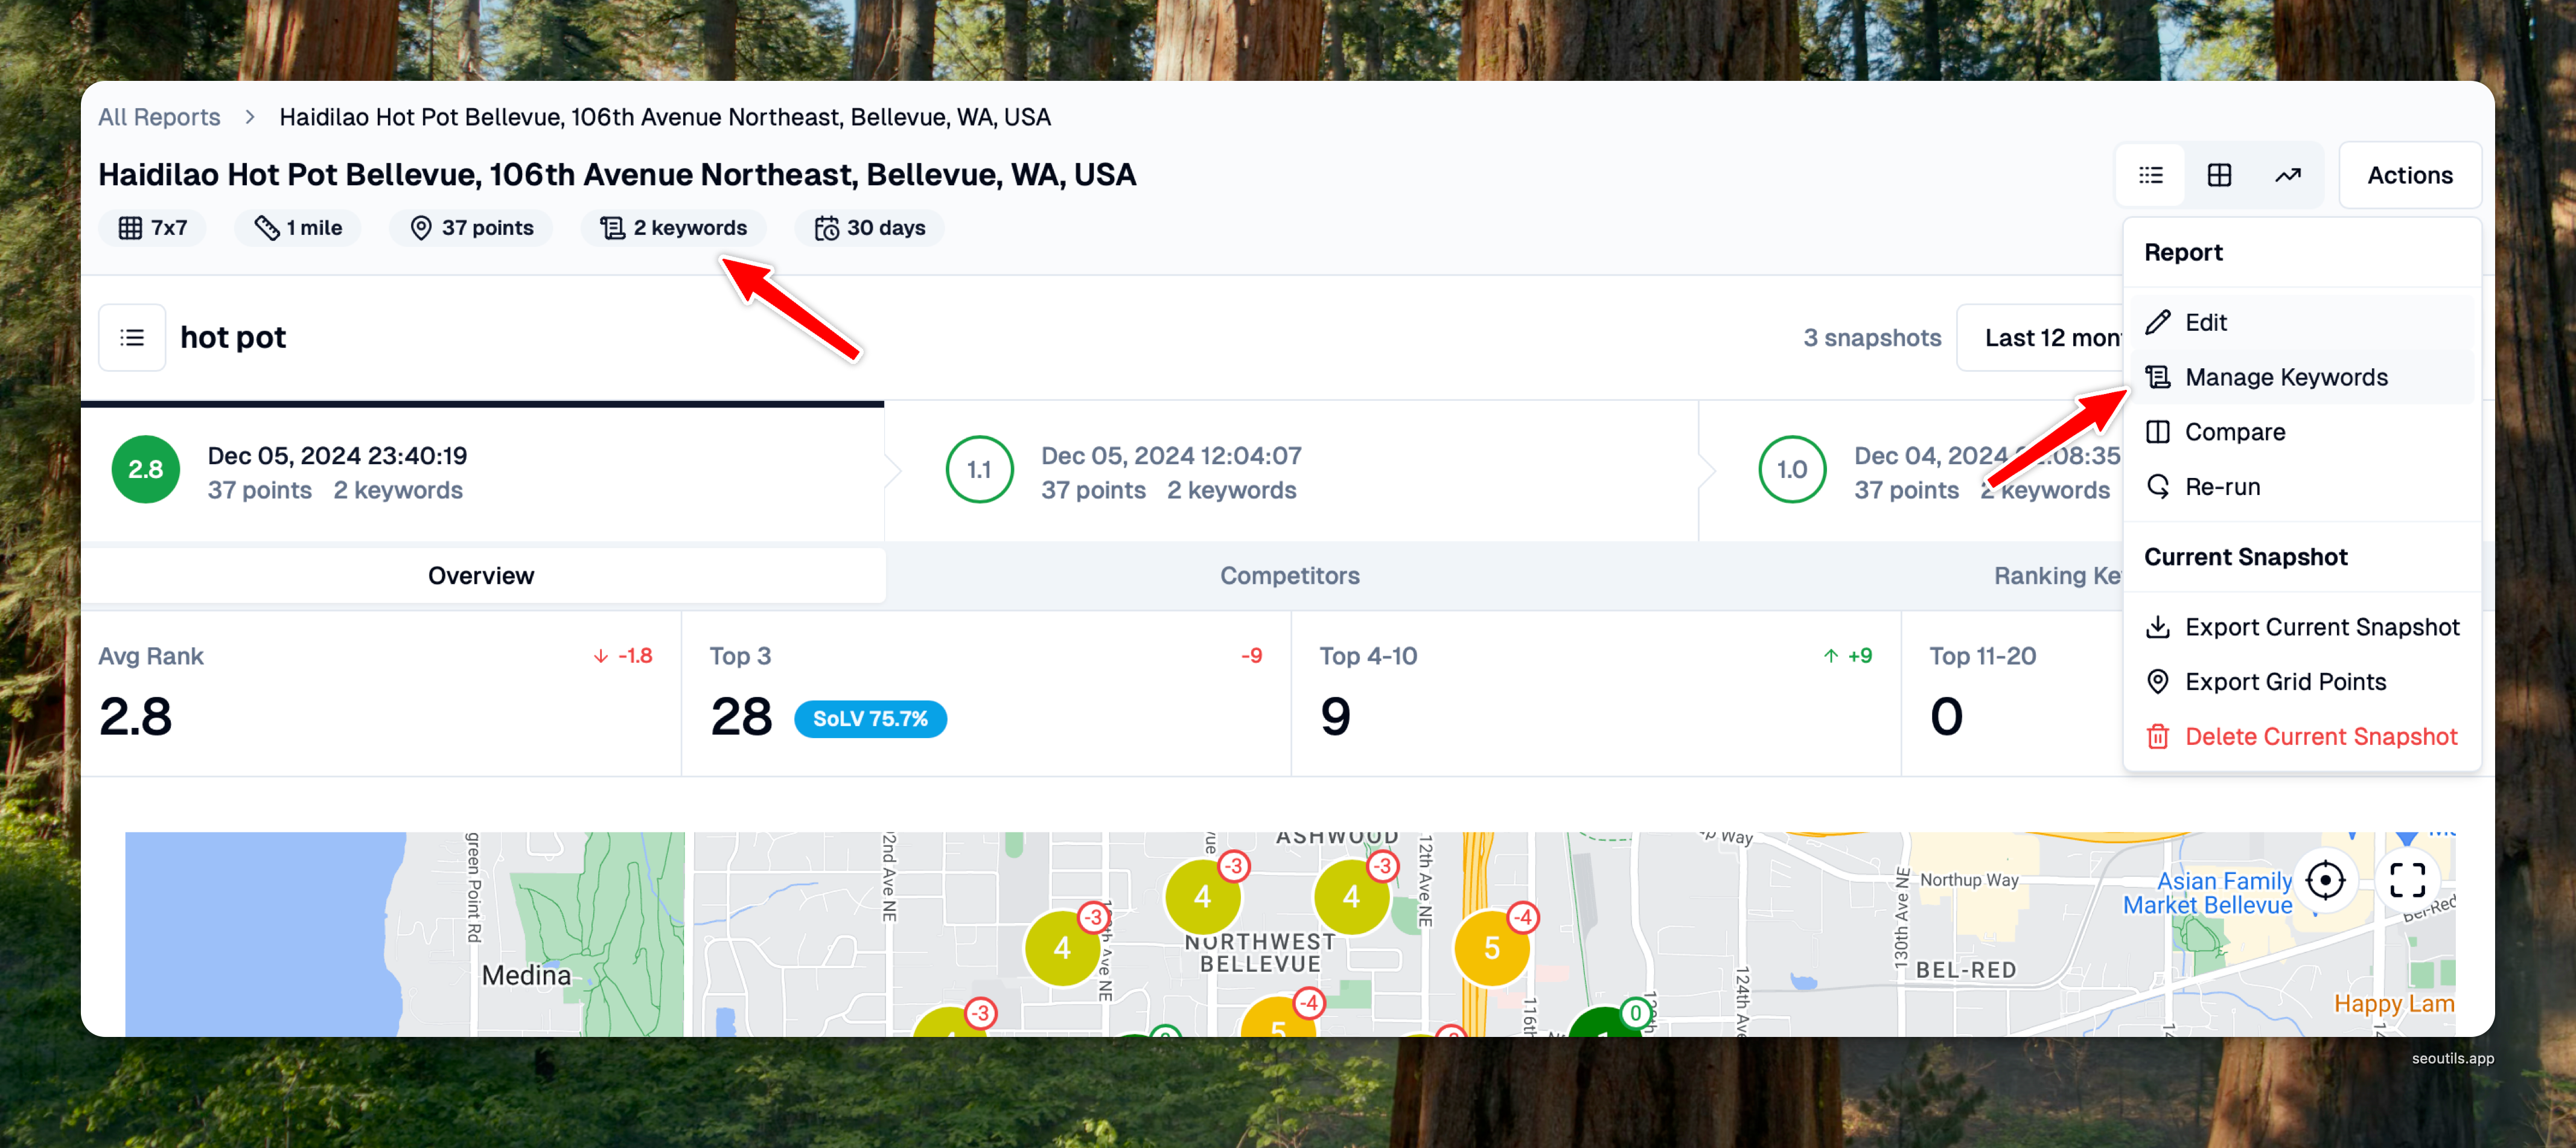Click the keyword list icon beside hot pot

(x=132, y=338)
